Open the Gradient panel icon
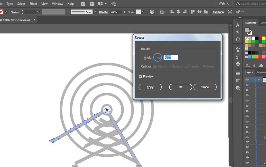Screen dimensions: 266x167 238,81
